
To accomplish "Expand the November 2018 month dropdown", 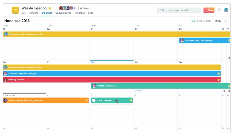I will 33,21.
